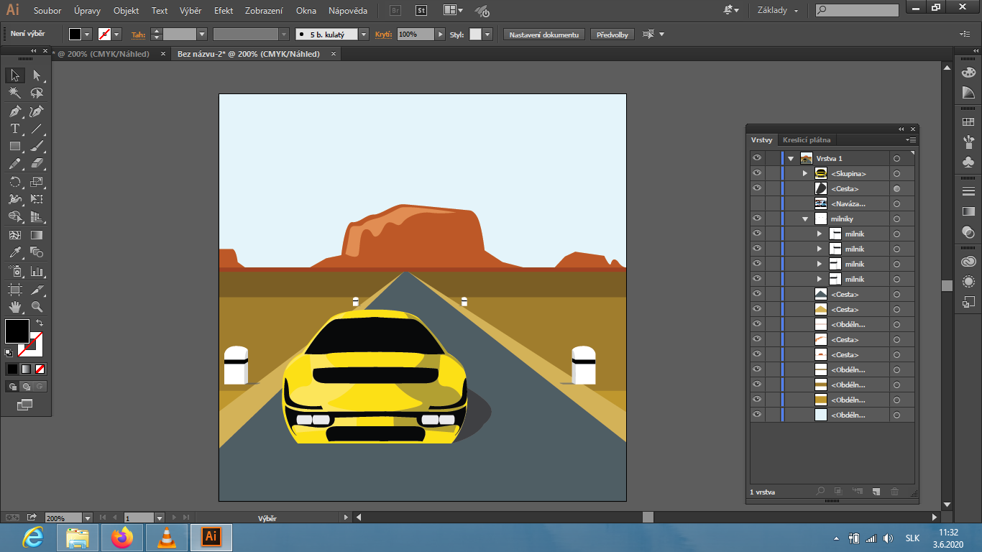The image size is (982, 552).
Task: Switch to the Kreslicí plátna tab
Action: (x=807, y=140)
